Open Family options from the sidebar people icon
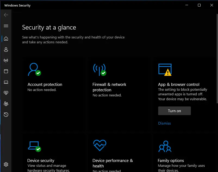 point(6,104)
